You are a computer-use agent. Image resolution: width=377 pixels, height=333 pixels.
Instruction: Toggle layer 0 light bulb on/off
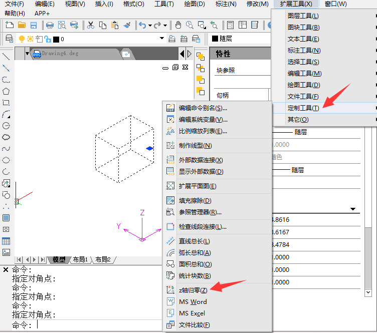pos(22,39)
